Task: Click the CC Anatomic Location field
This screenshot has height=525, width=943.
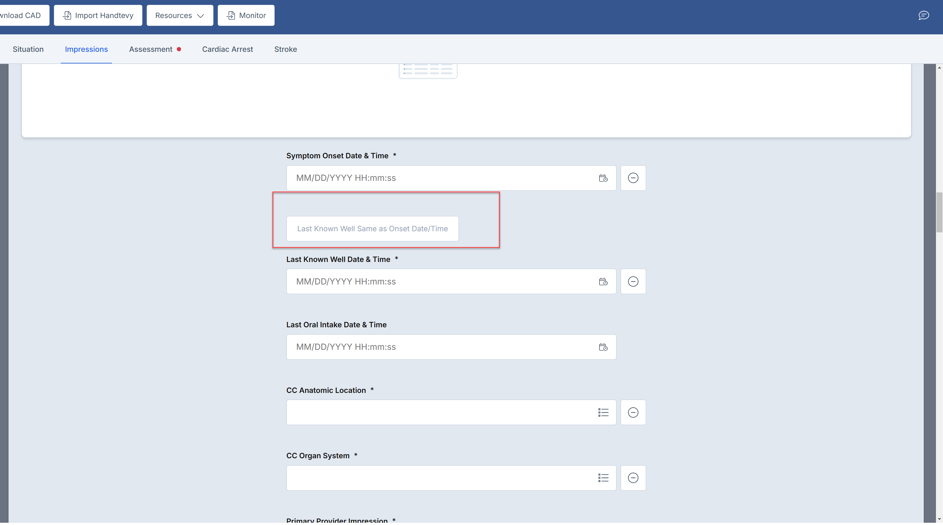Action: coord(451,412)
